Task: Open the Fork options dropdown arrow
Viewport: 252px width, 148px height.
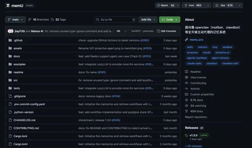Action: coord(208,5)
